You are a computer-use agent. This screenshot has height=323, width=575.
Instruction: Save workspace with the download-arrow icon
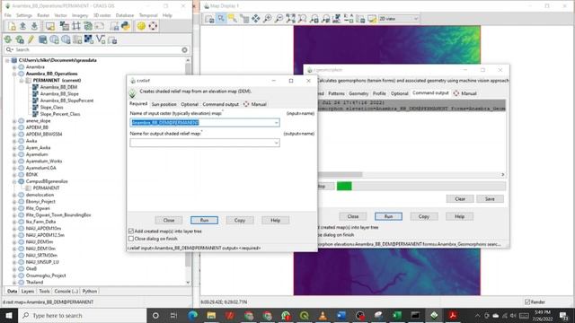(34, 26)
